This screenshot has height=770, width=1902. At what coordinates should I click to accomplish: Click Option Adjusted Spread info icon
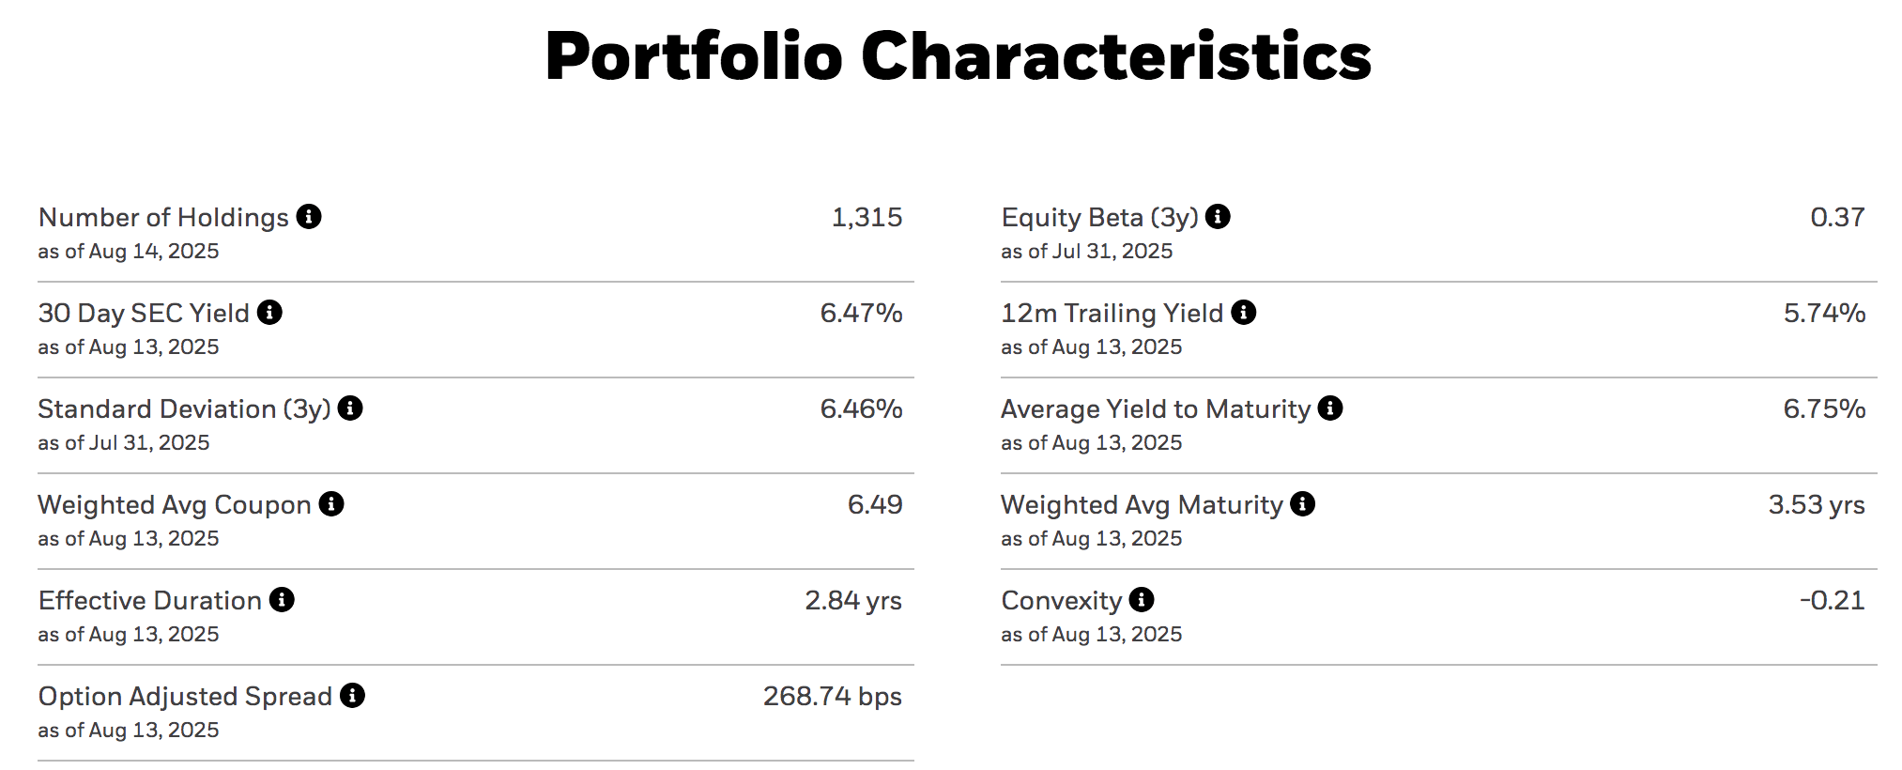click(352, 696)
